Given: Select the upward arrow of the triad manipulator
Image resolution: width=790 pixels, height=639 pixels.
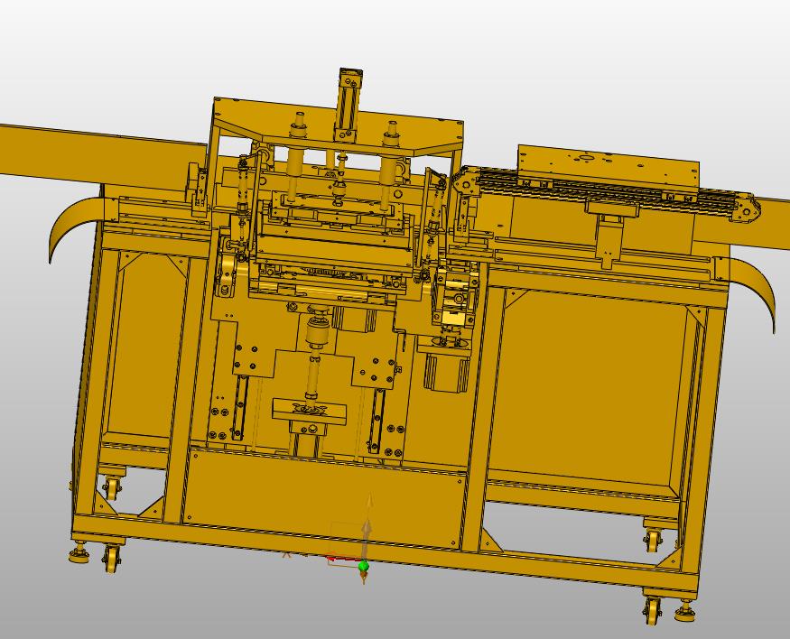Looking at the screenshot, I should 368,526.
